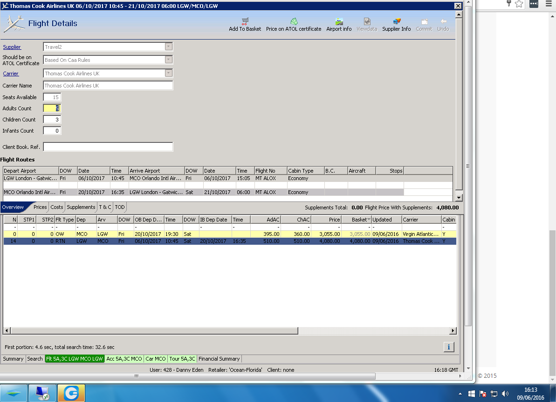Click the Seats Available field
The width and height of the screenshot is (556, 402).
[x=52, y=97]
